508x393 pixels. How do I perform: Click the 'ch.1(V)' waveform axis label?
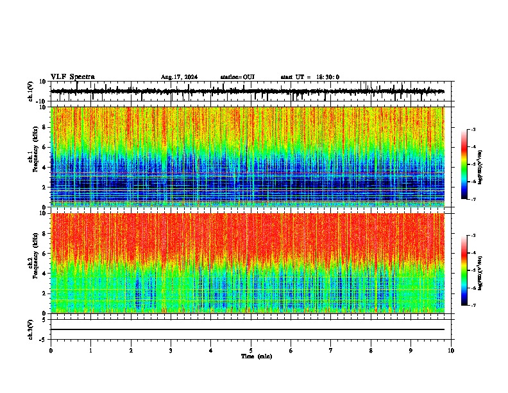(x=31, y=91)
